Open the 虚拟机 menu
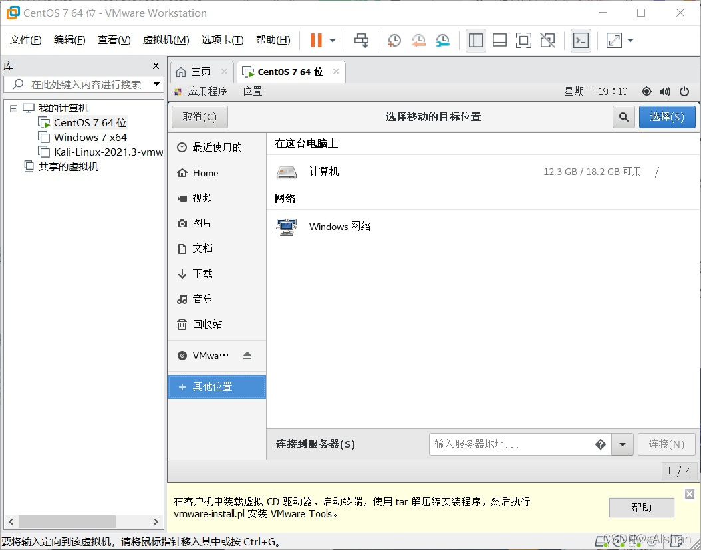This screenshot has height=550, width=701. pyautogui.click(x=166, y=39)
